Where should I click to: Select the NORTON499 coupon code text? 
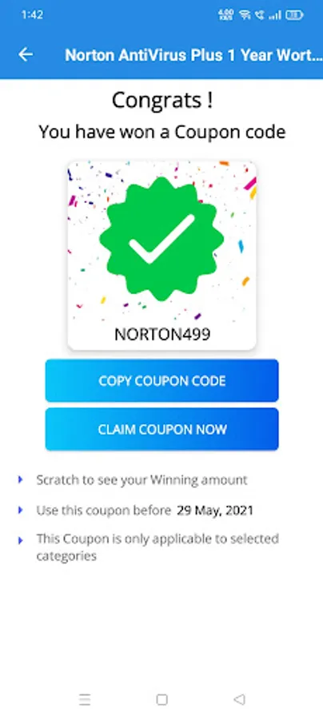162,334
